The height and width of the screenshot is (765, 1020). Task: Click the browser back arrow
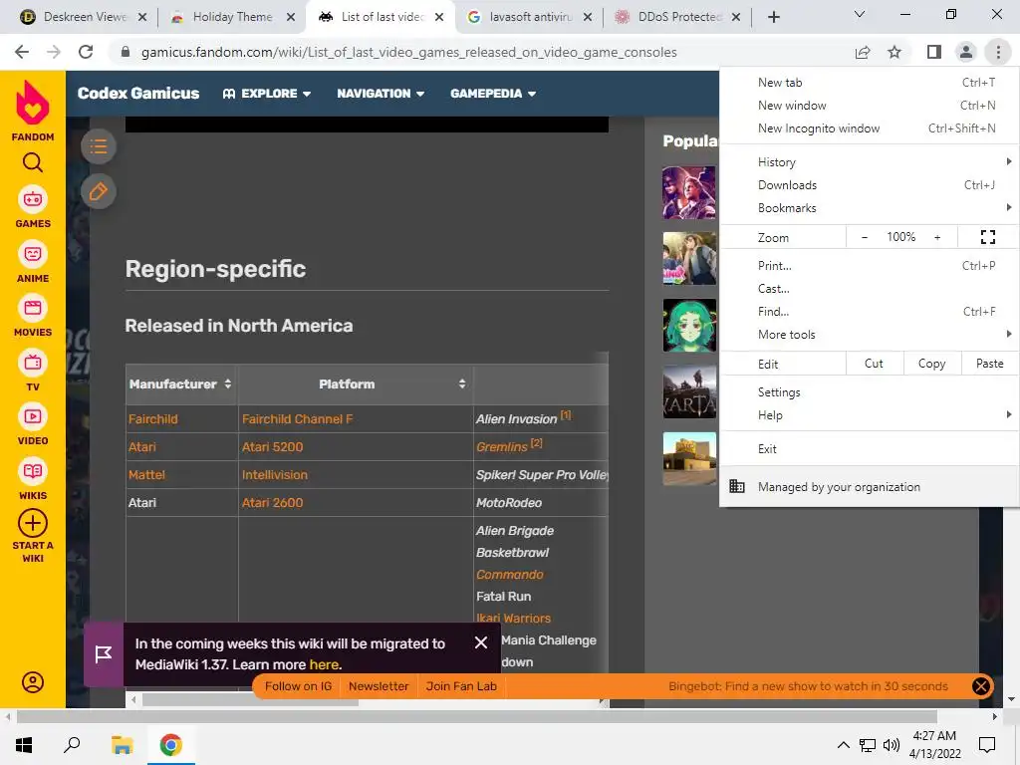coord(22,52)
